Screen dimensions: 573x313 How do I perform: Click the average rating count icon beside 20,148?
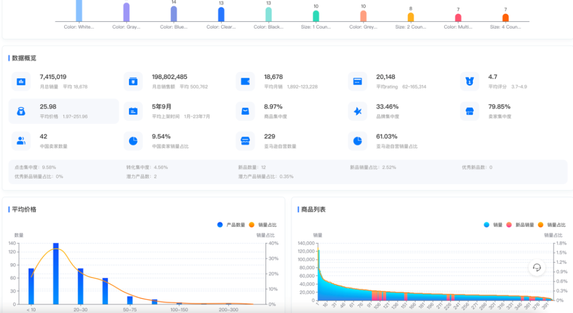point(358,81)
